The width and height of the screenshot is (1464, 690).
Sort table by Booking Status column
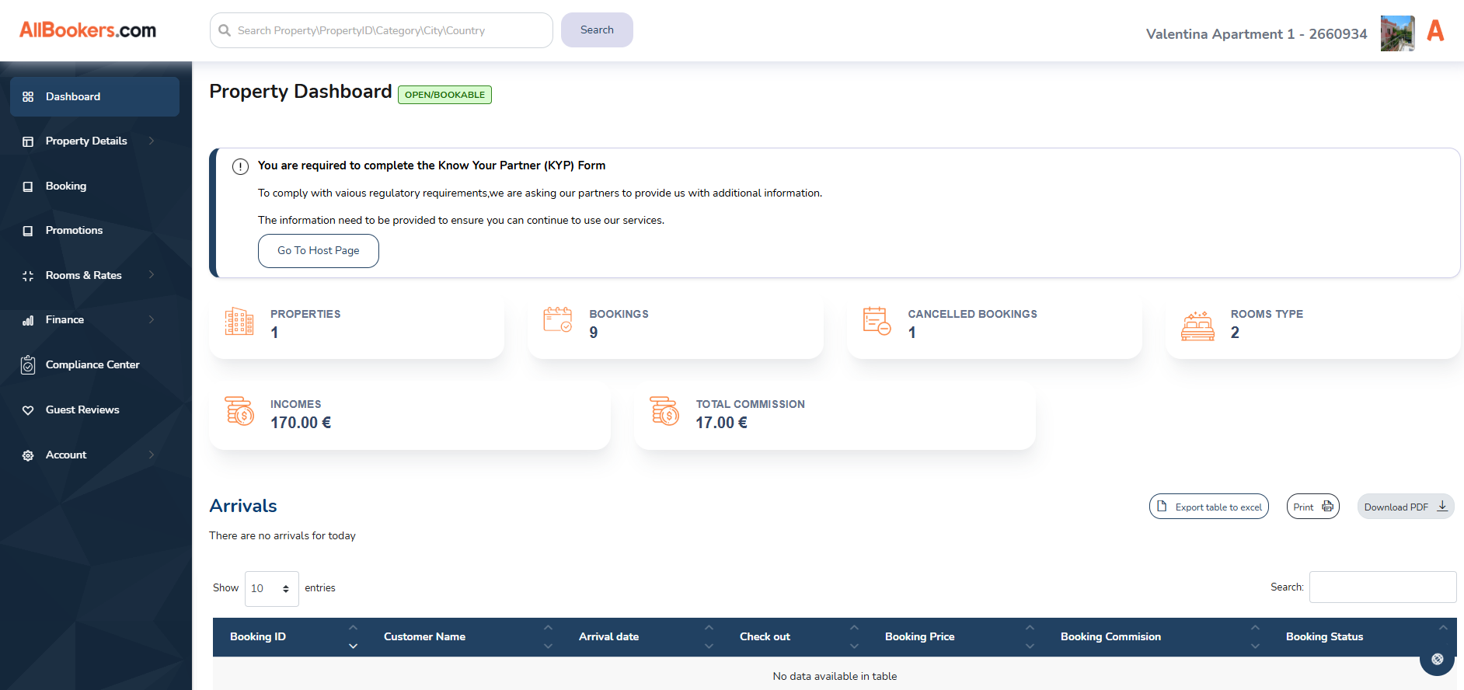click(x=1363, y=637)
